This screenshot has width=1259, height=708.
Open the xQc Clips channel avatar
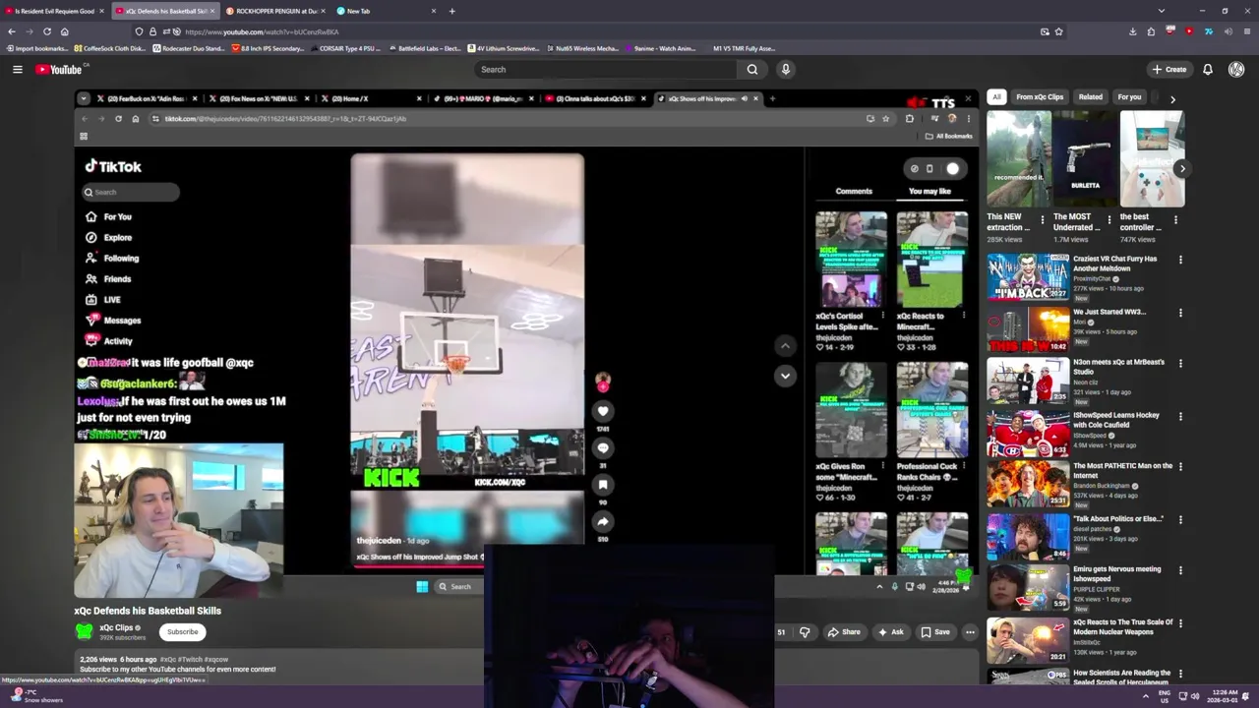[85, 631]
